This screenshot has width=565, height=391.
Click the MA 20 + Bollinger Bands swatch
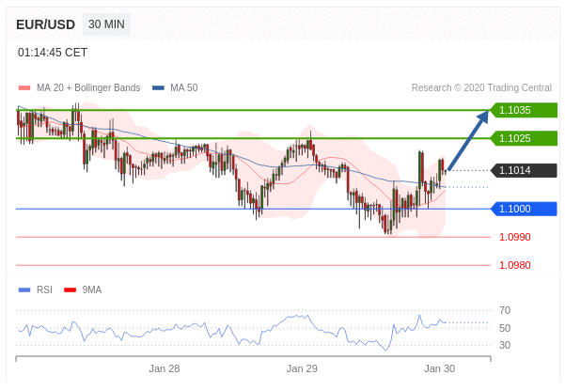click(x=24, y=88)
